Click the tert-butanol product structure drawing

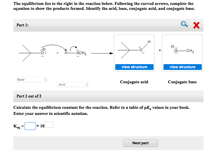tap(134, 50)
